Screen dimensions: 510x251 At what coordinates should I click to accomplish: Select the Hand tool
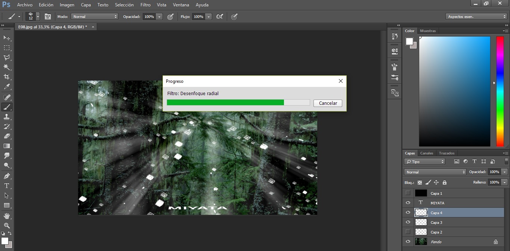point(7,216)
